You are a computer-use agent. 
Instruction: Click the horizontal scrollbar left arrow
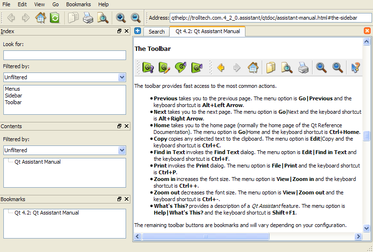(138, 236)
